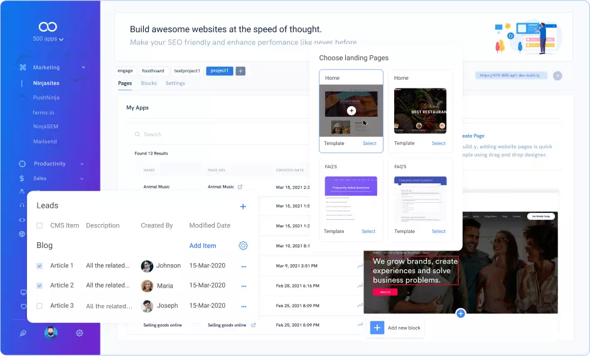Open settings gear in the Blog row
Image resolution: width=590 pixels, height=356 pixels.
[243, 245]
